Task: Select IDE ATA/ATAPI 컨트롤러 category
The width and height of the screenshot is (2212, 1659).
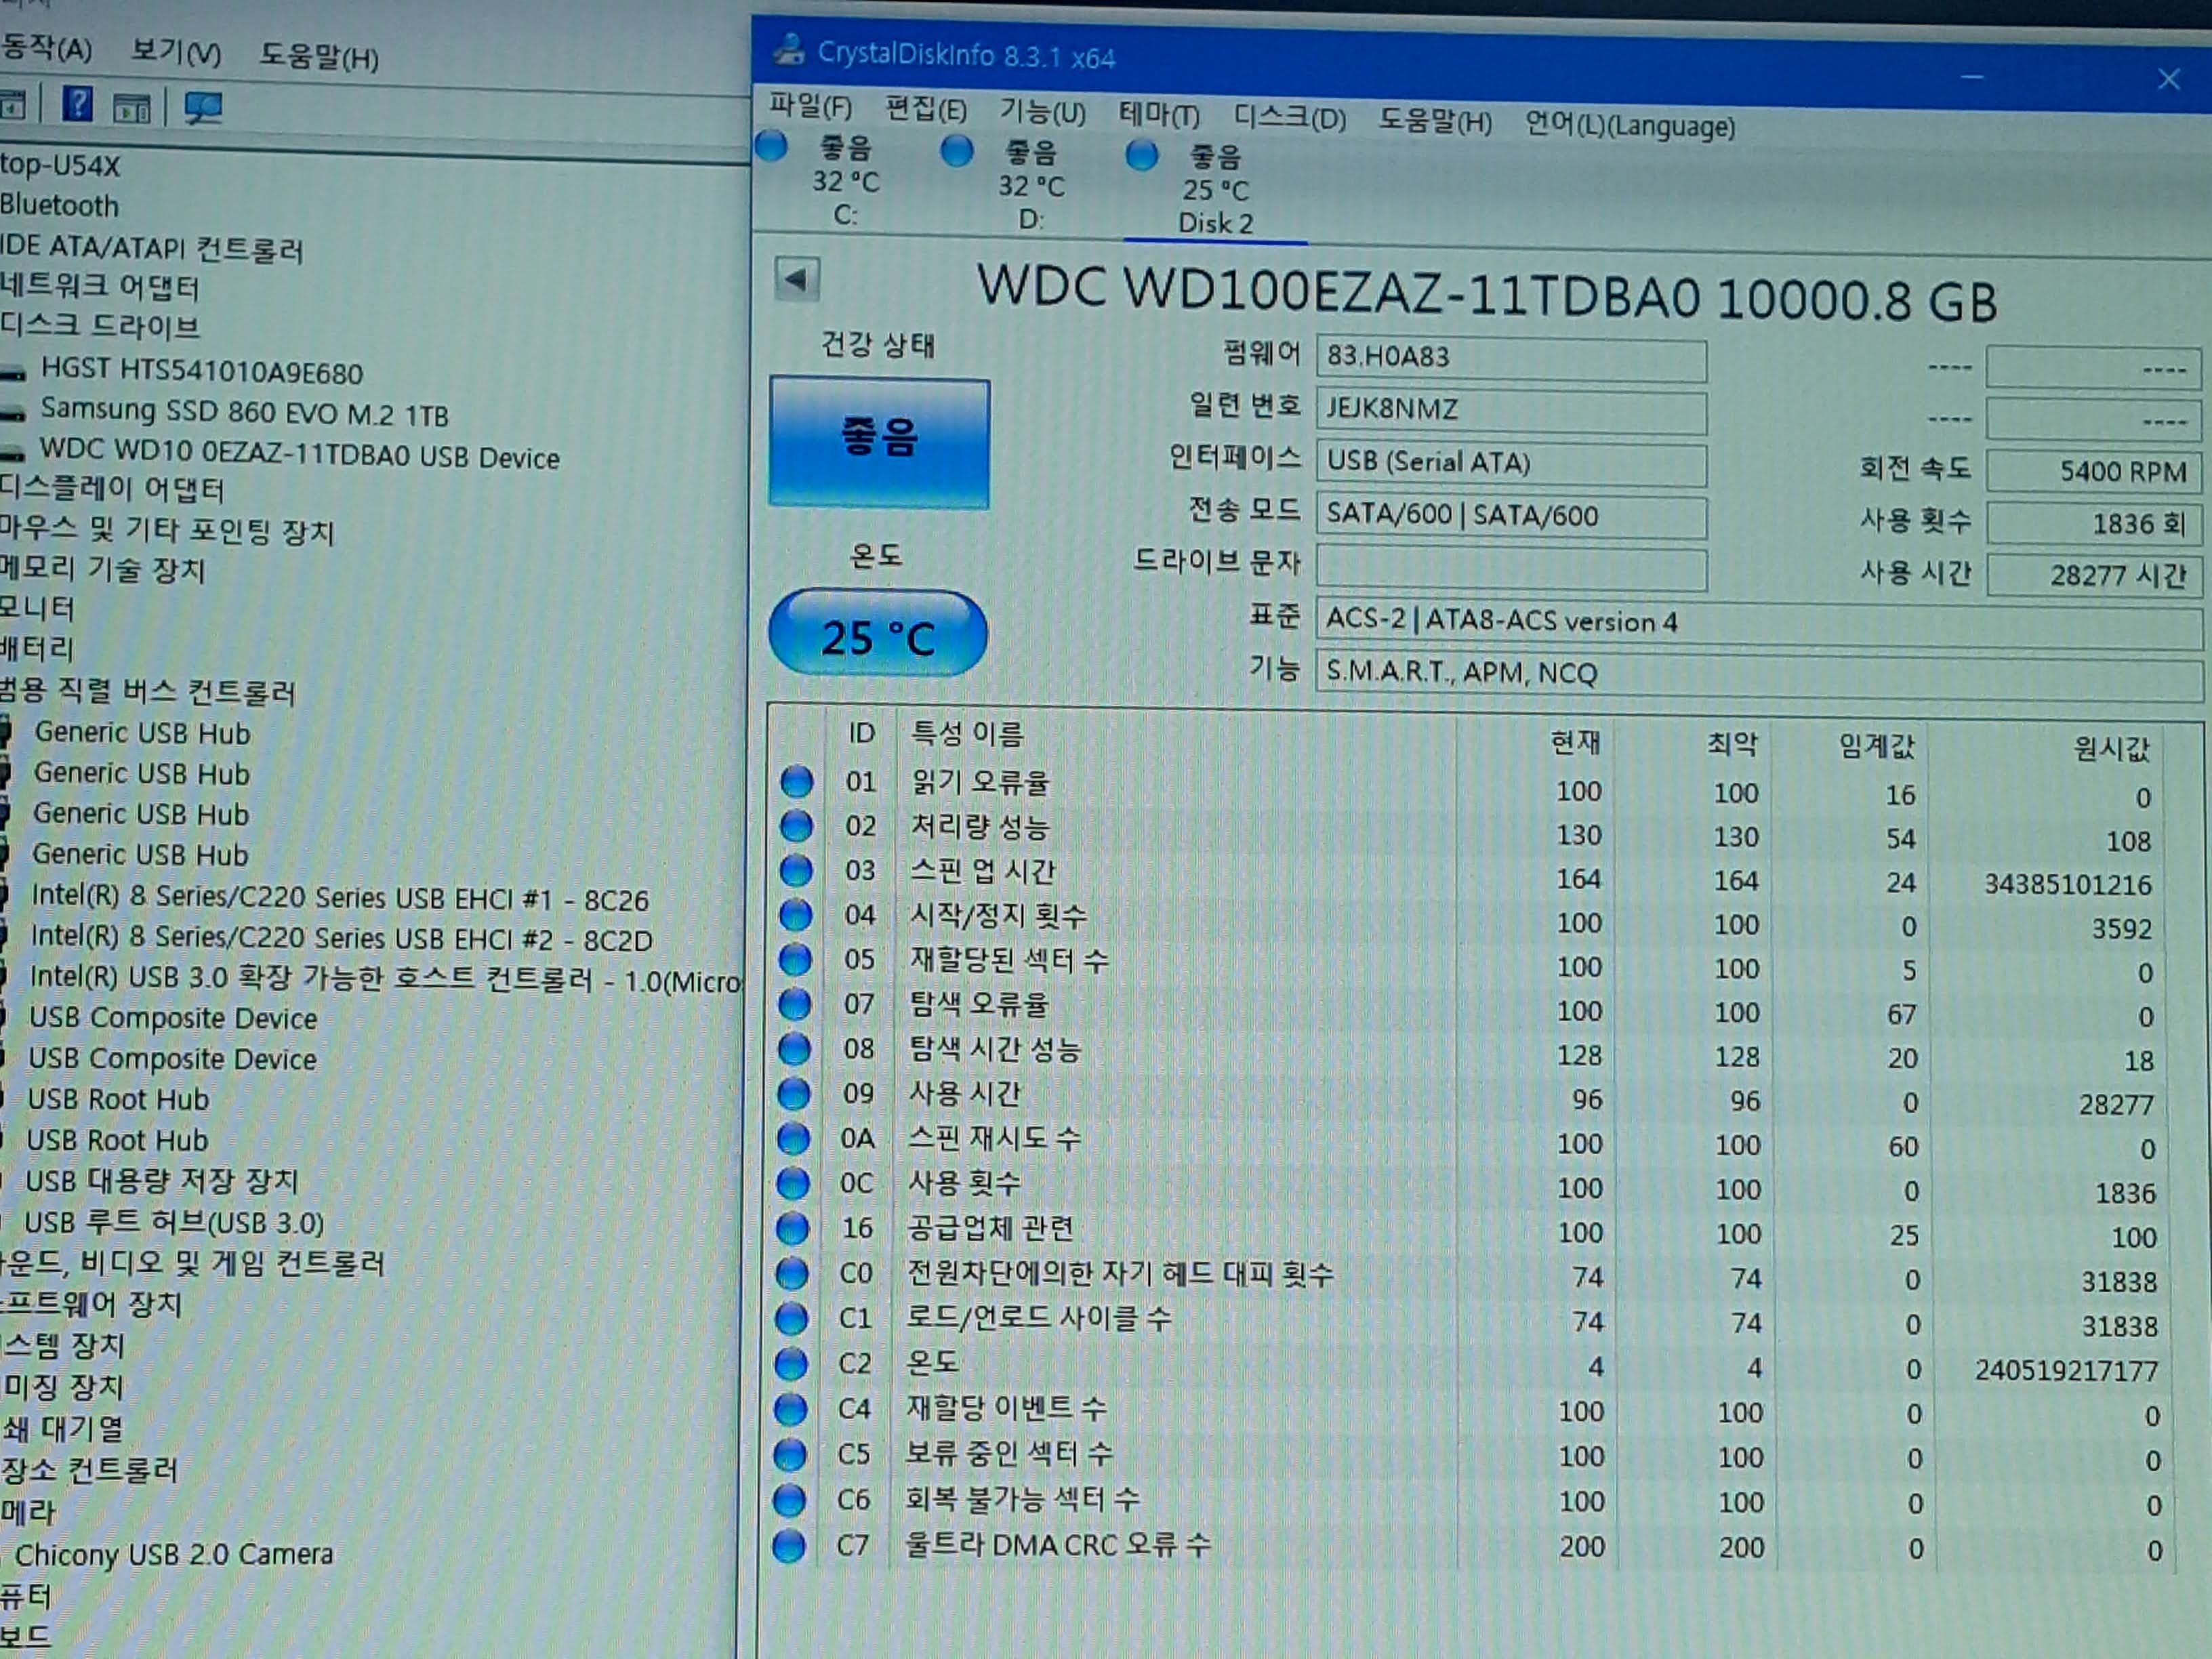Action: pos(151,248)
